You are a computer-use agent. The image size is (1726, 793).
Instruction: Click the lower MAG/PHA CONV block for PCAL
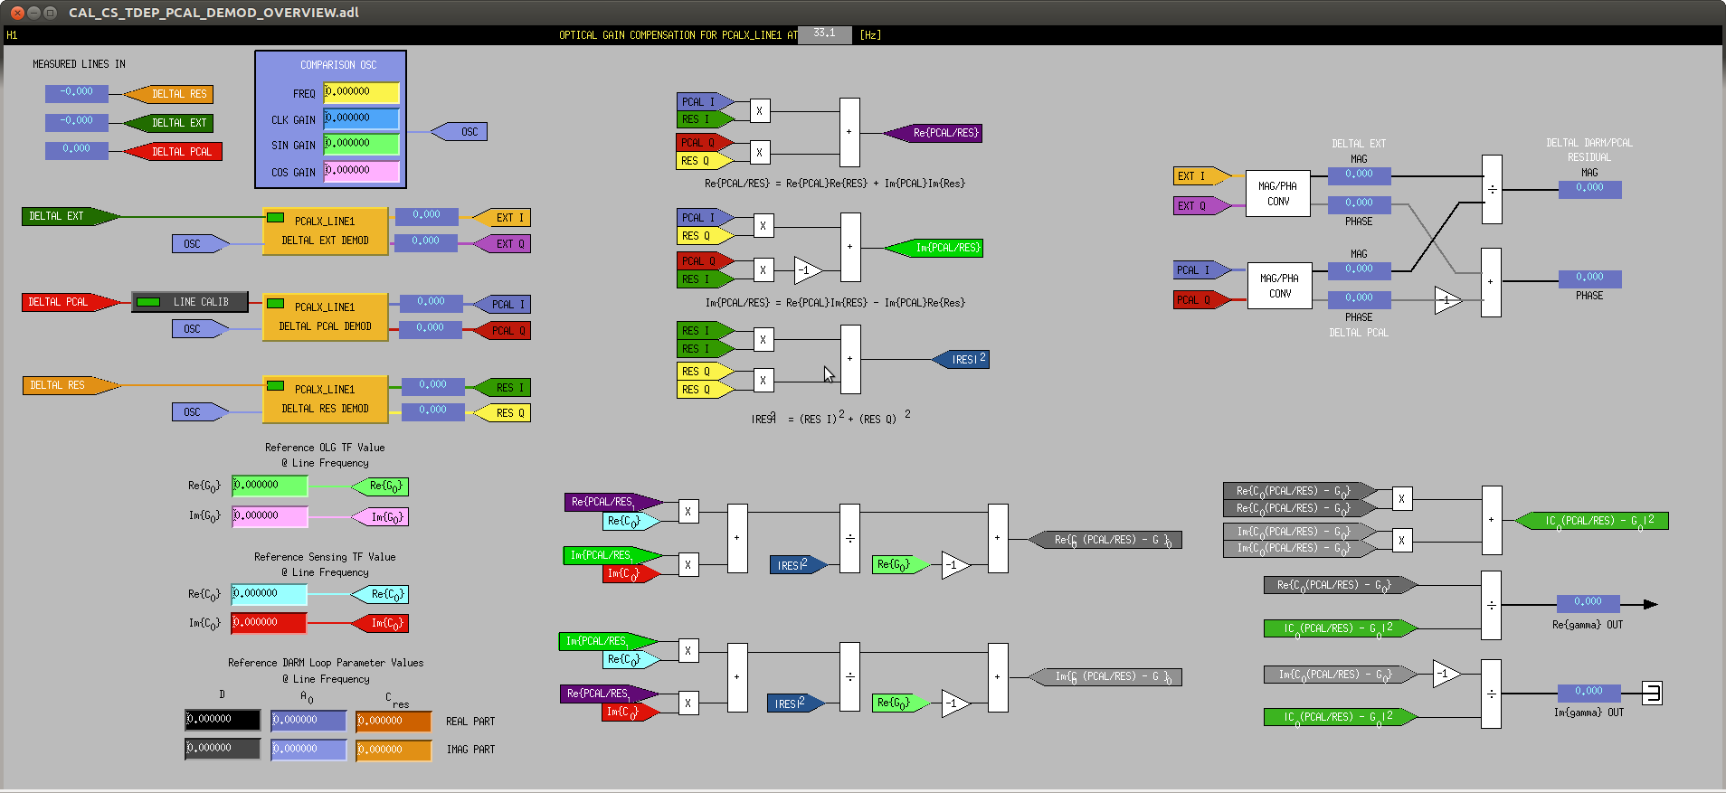[1280, 286]
